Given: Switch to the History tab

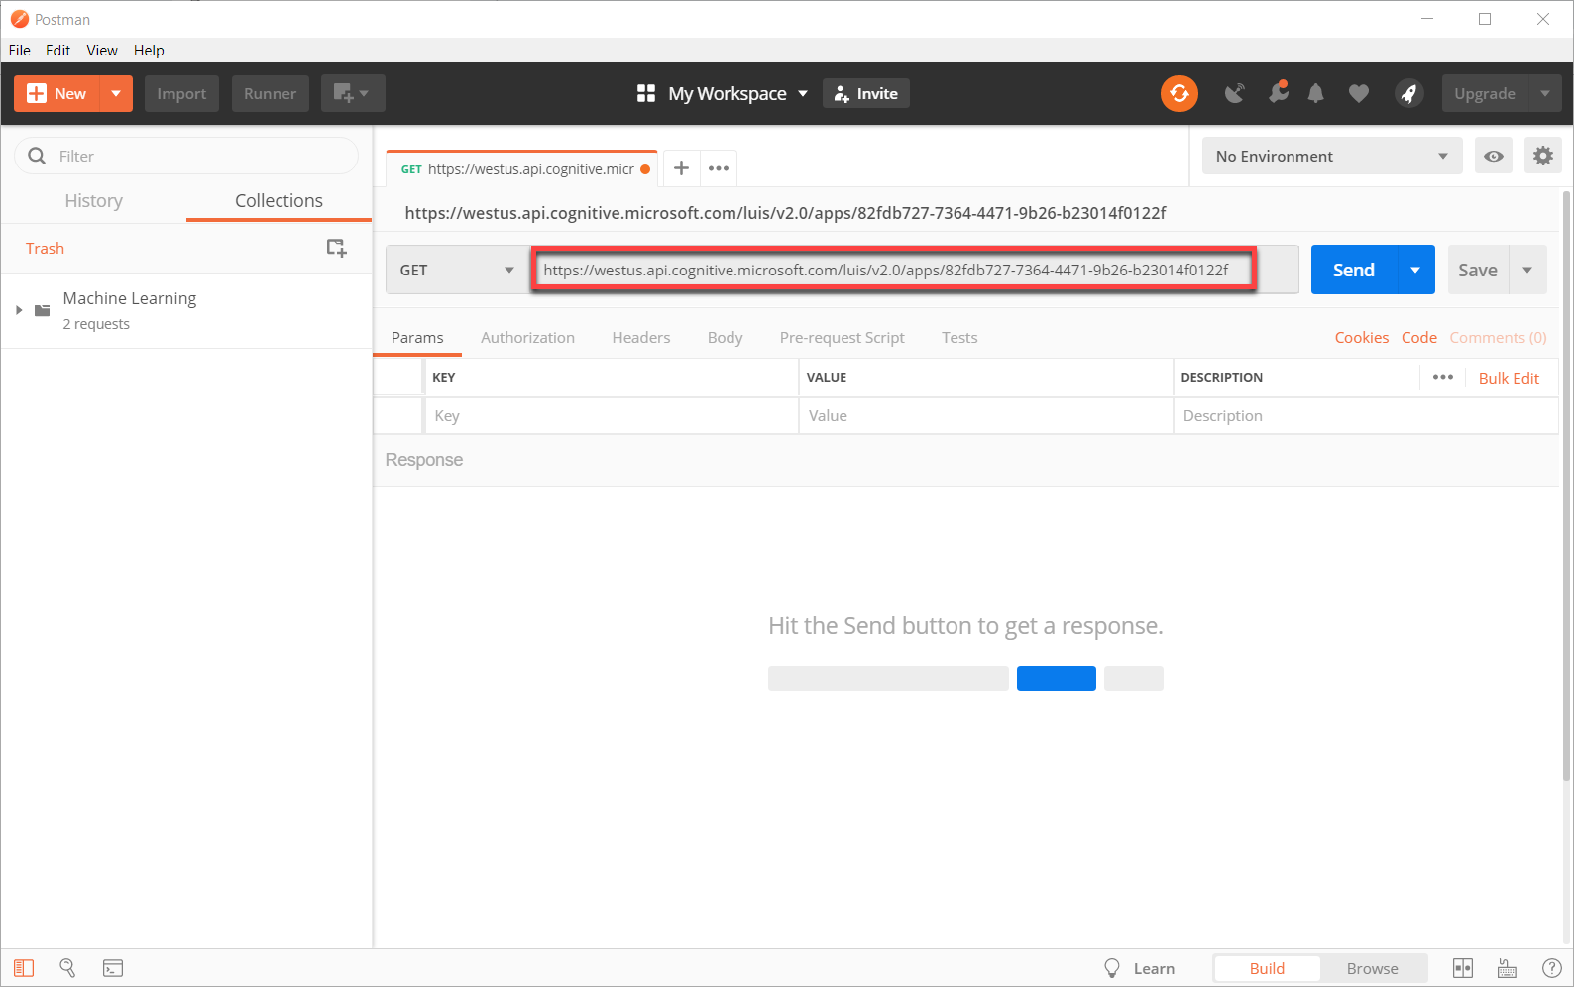Looking at the screenshot, I should coord(94,200).
